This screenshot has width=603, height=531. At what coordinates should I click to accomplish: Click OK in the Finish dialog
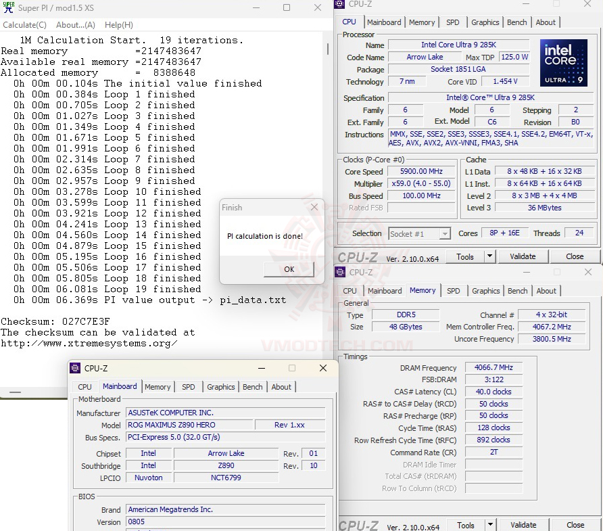pos(289,269)
